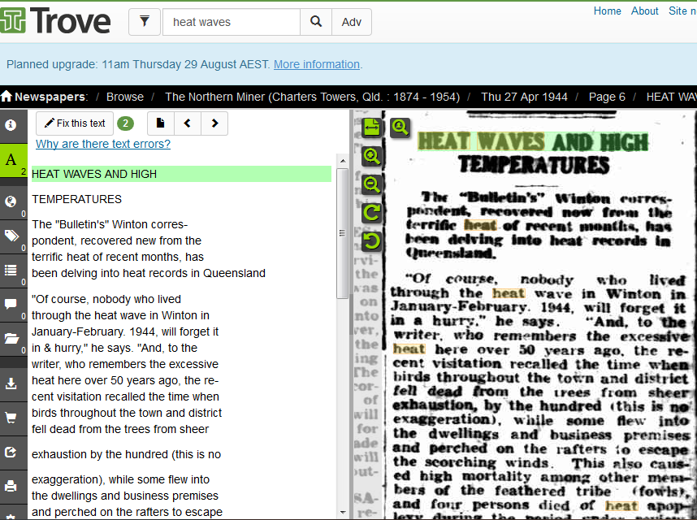Click the article text panel scrollbar

pos(342,234)
